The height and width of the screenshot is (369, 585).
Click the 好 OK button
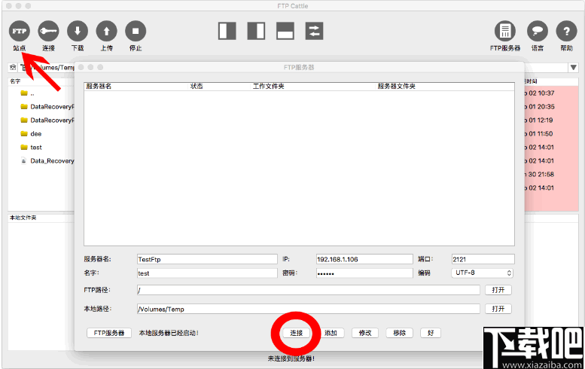pyautogui.click(x=431, y=333)
